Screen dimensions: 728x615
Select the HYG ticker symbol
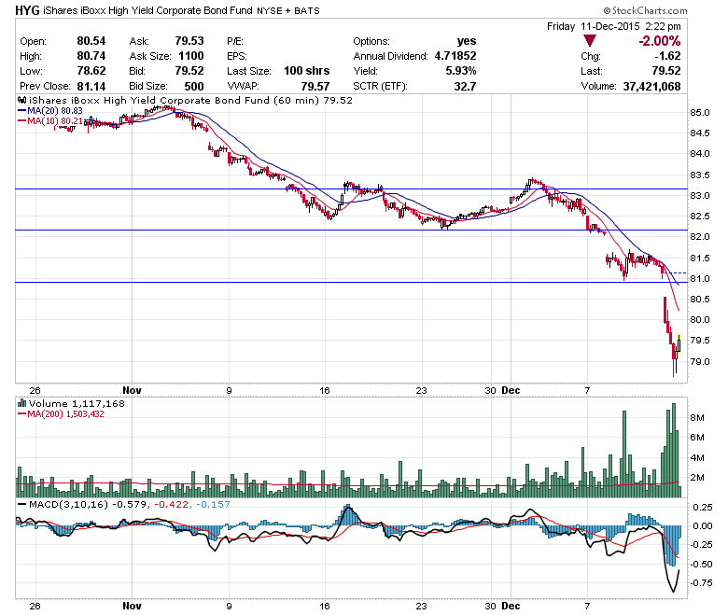[x=28, y=11]
